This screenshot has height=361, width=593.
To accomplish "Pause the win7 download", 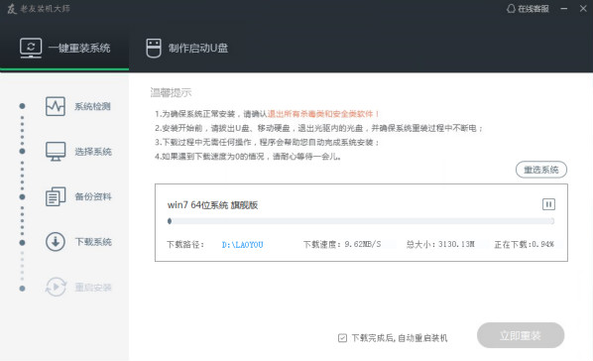I will 548,204.
